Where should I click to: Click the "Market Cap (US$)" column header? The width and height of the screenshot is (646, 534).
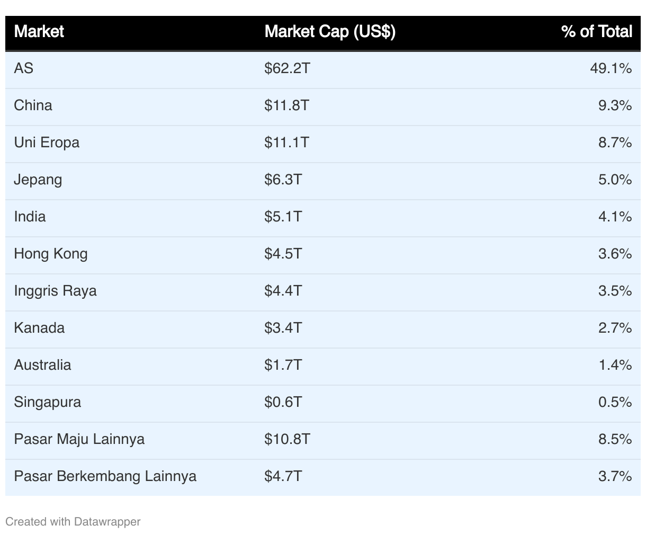[x=329, y=32]
